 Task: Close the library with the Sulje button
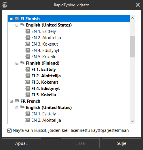click(x=121, y=143)
